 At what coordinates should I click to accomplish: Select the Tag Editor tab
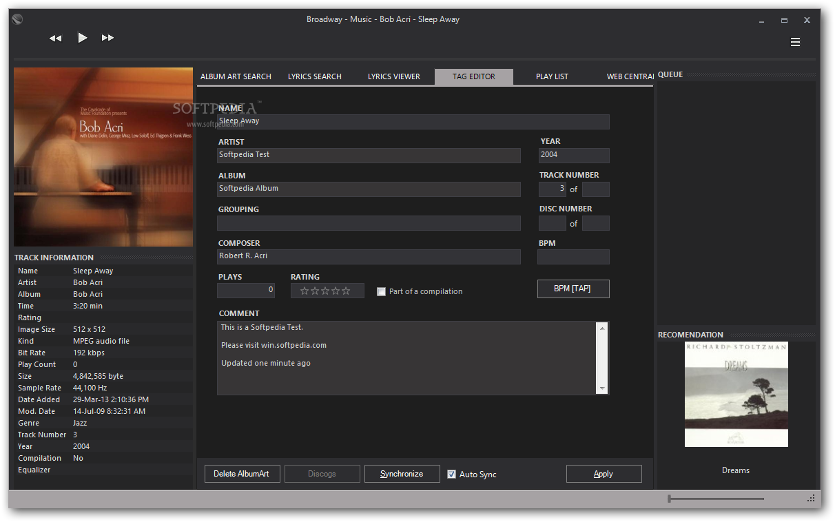click(x=474, y=76)
